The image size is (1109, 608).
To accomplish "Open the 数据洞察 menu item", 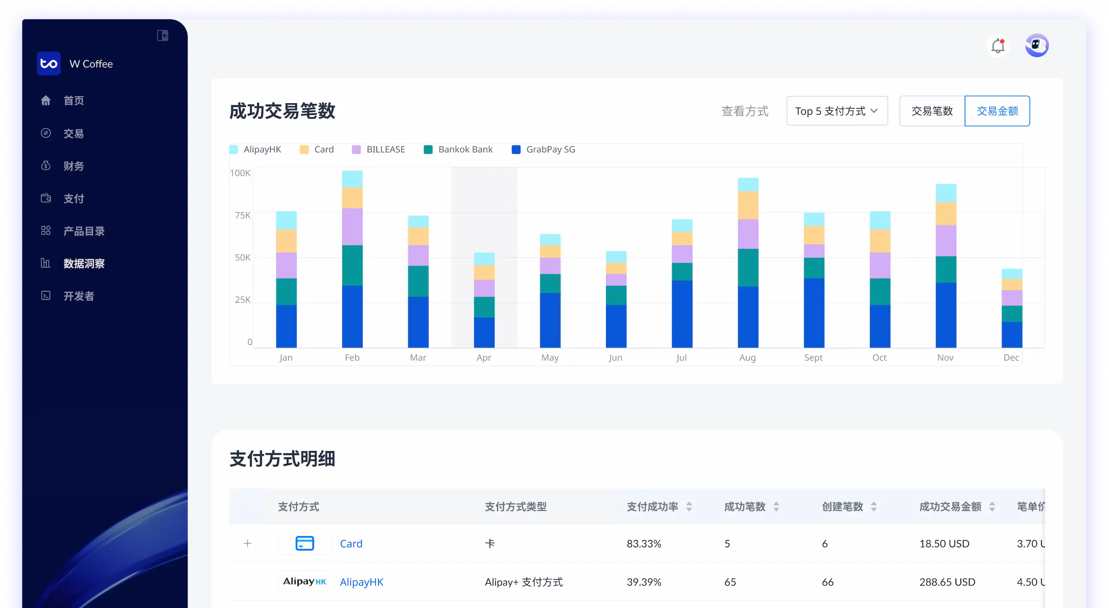I will click(84, 264).
